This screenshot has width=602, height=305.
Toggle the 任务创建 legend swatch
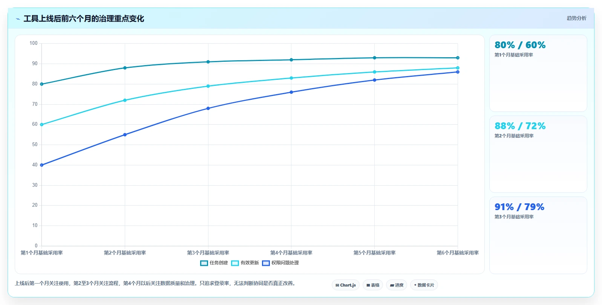(x=204, y=263)
